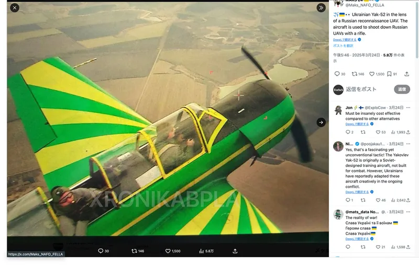
Task: Click the 返信 submit button
Action: 402,89
